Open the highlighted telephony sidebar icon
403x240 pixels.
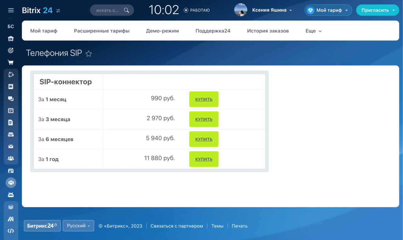pos(11,183)
